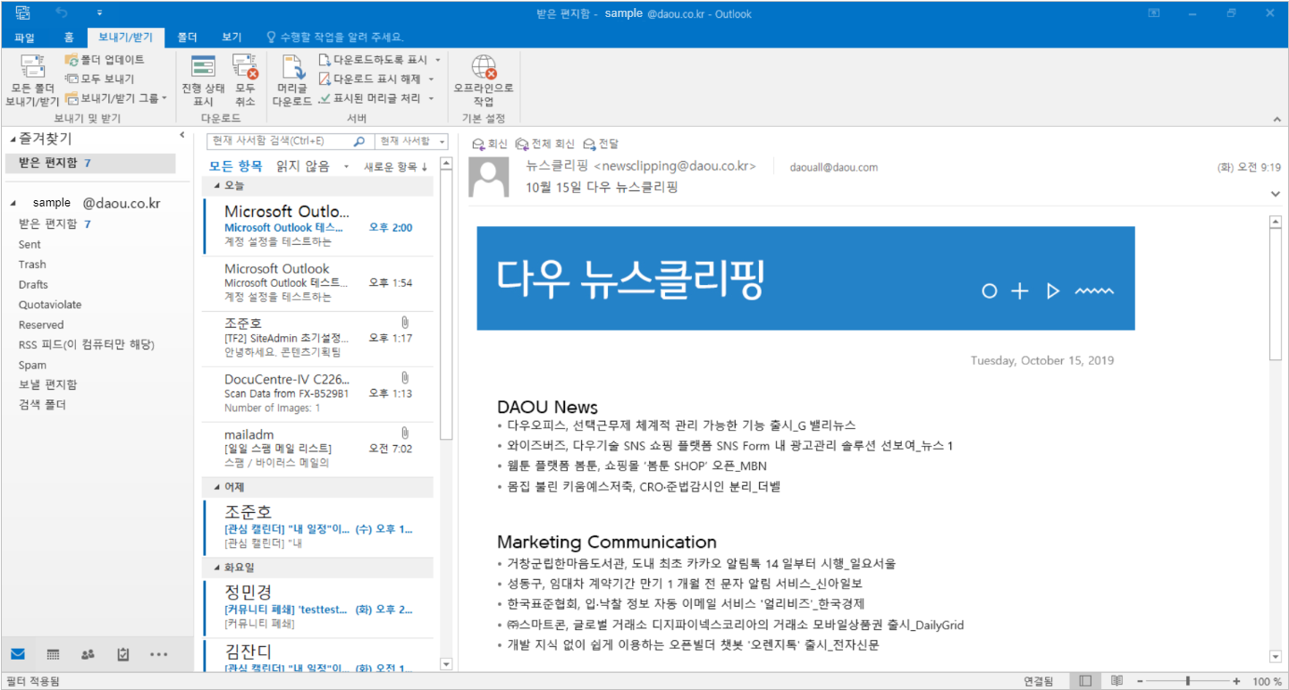The height and width of the screenshot is (690, 1289).
Task: Open the 파일 tab
Action: (x=24, y=38)
